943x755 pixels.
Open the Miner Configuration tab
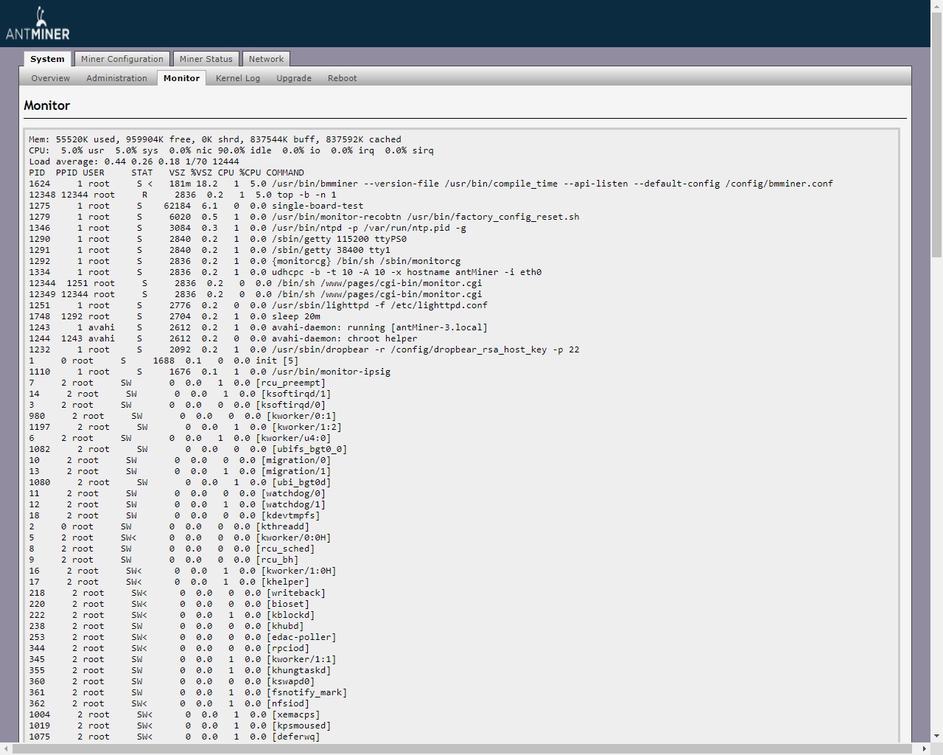(x=122, y=59)
